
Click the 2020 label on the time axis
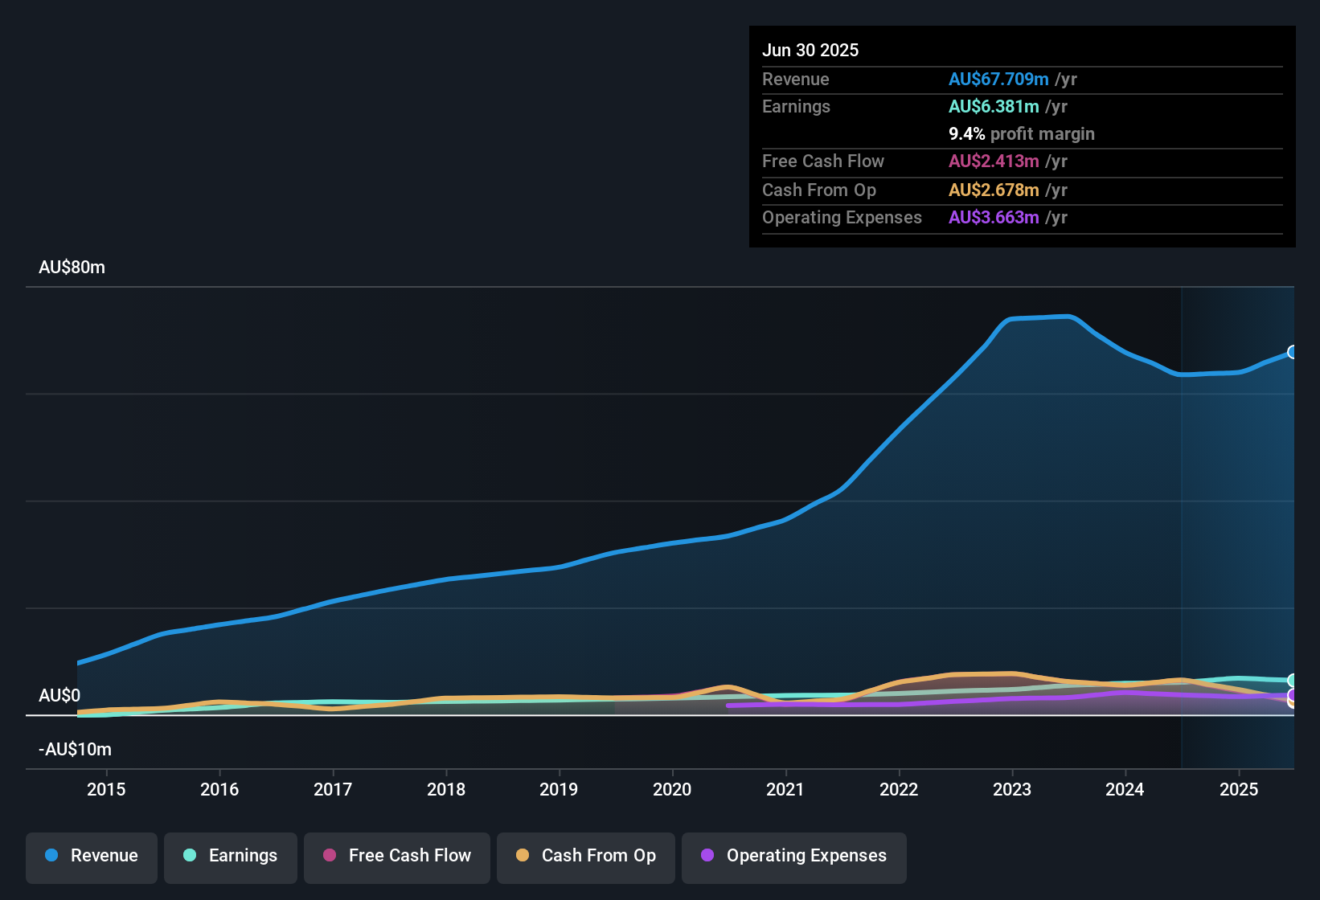click(672, 789)
